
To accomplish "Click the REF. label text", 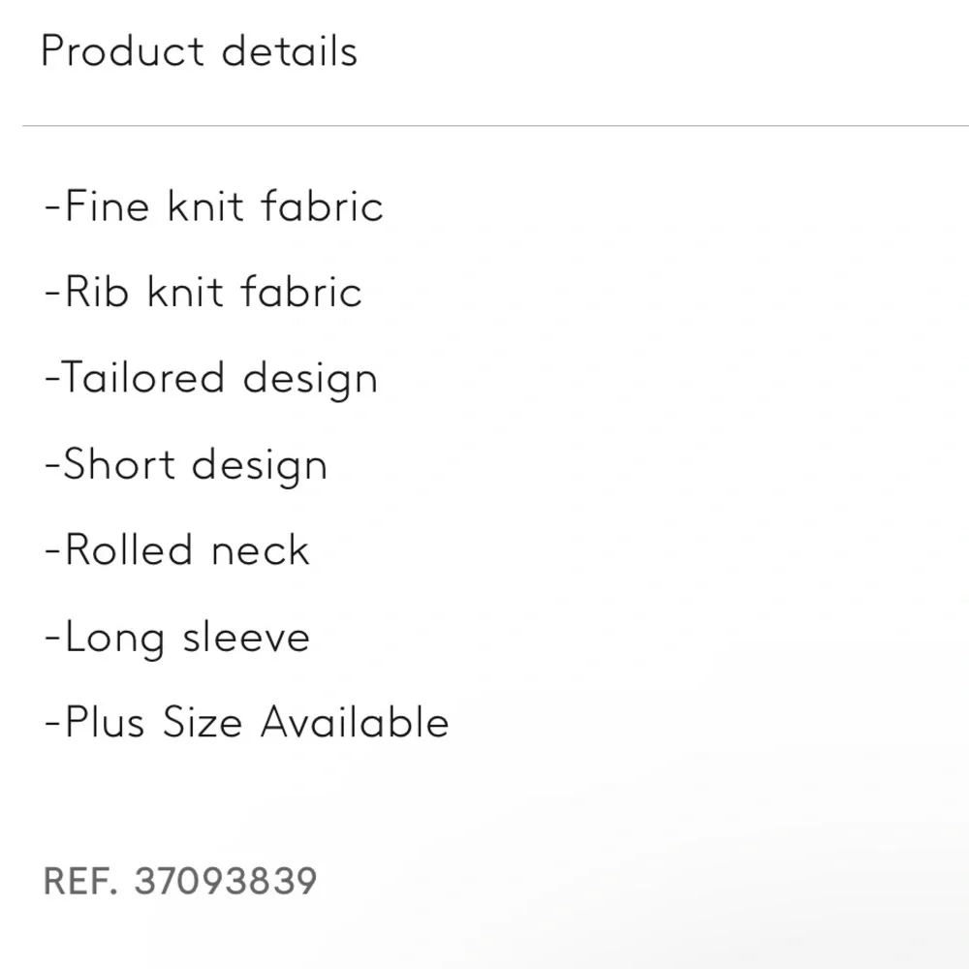I will click(80, 881).
